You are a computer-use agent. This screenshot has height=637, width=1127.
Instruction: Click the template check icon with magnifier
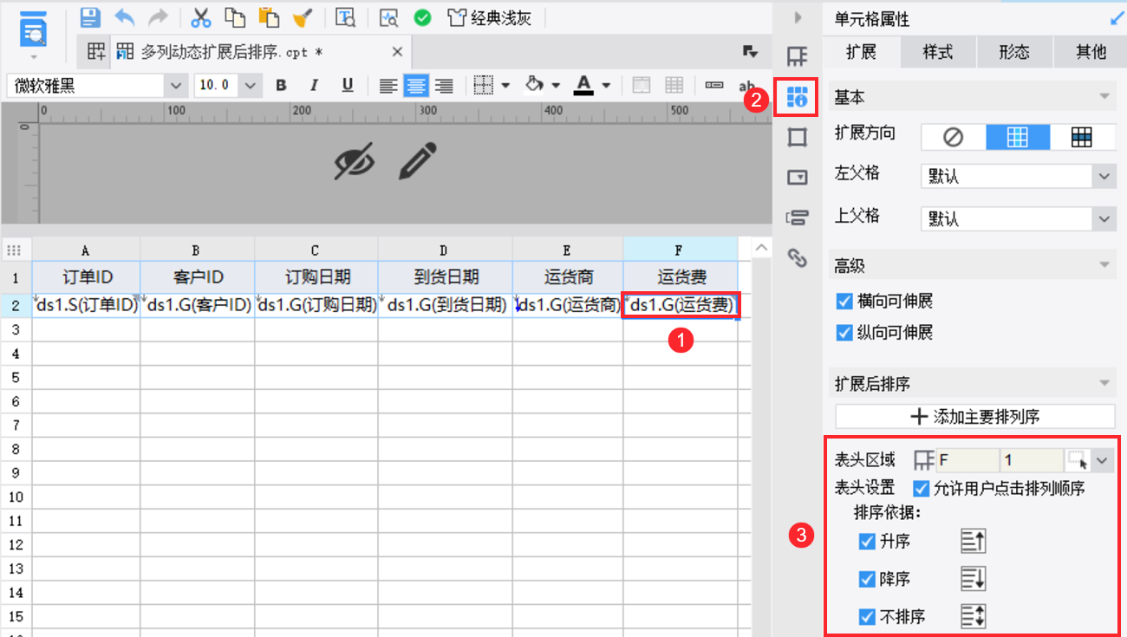[x=389, y=17]
